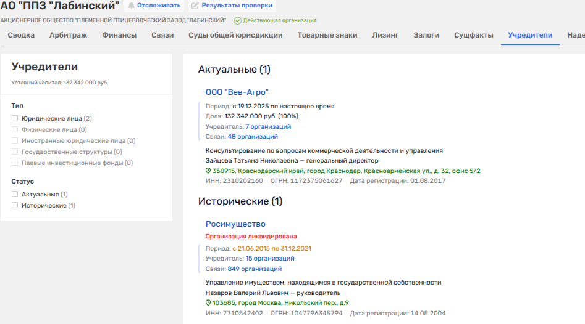Screen dimensions: 585x324
Task: Open the Арбитраж tab
Action: coord(69,35)
